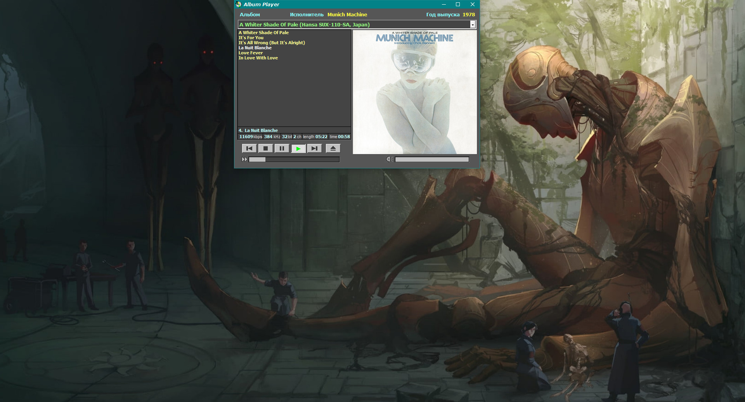Select track 'It's For You'
Image resolution: width=745 pixels, height=402 pixels.
point(251,38)
